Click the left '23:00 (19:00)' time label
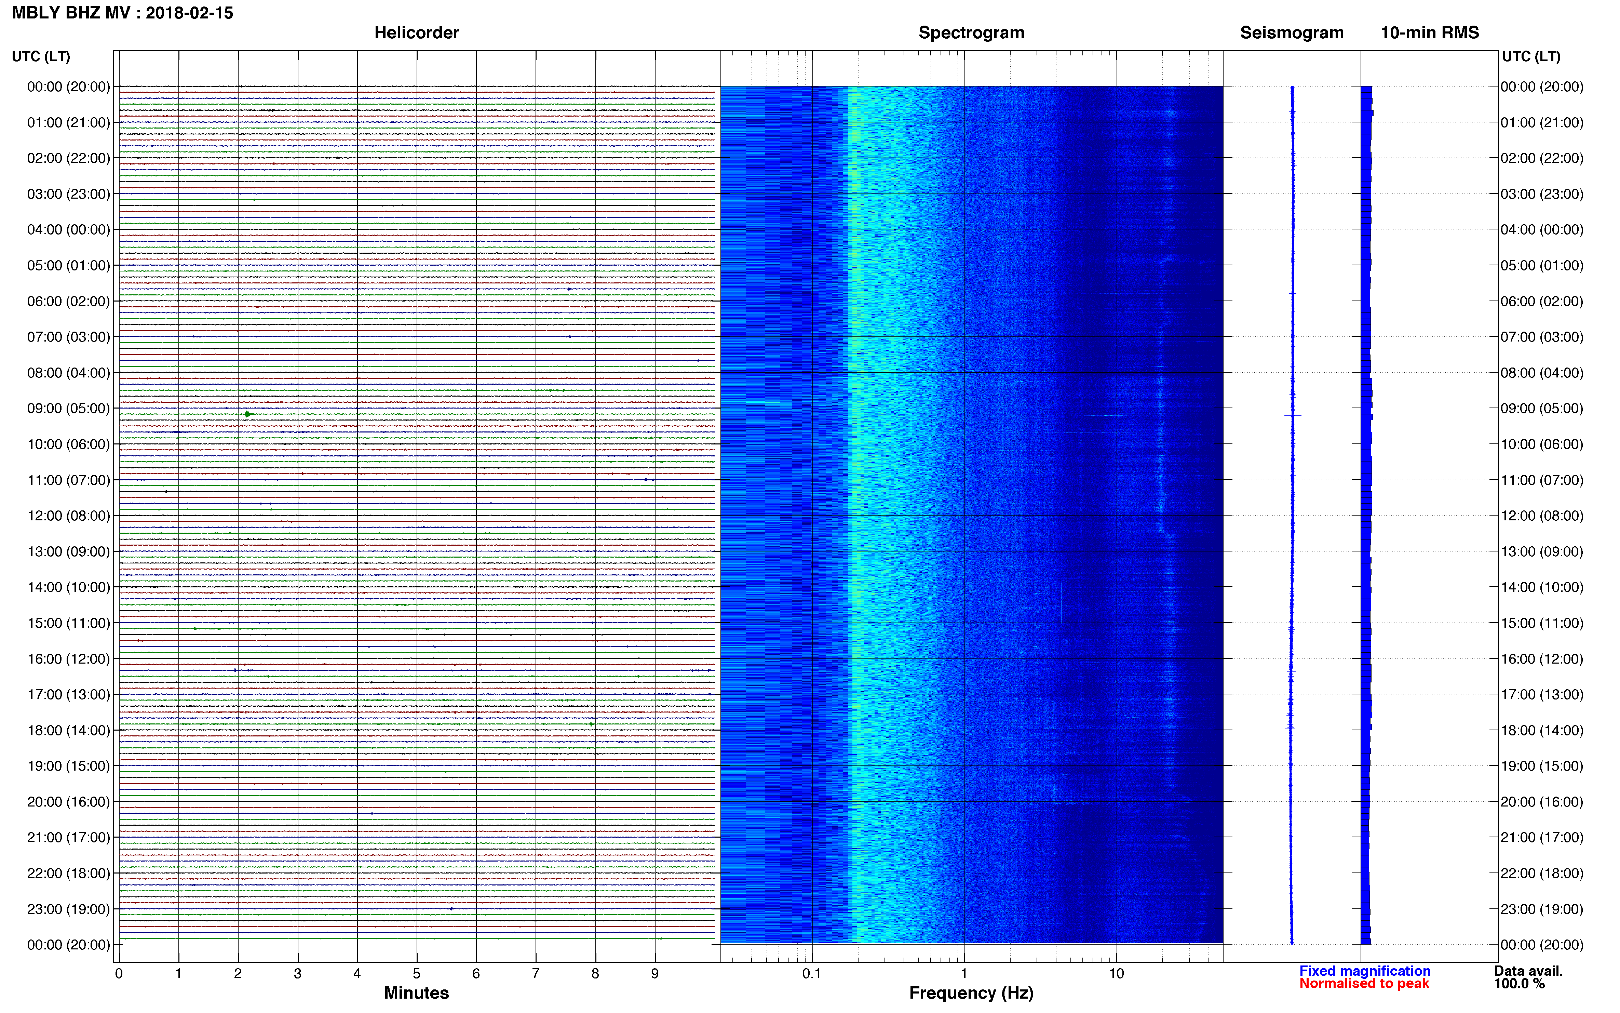 pyautogui.click(x=68, y=909)
